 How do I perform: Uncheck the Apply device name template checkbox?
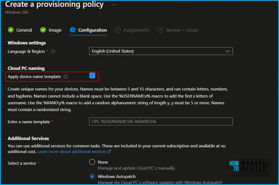click(x=92, y=75)
